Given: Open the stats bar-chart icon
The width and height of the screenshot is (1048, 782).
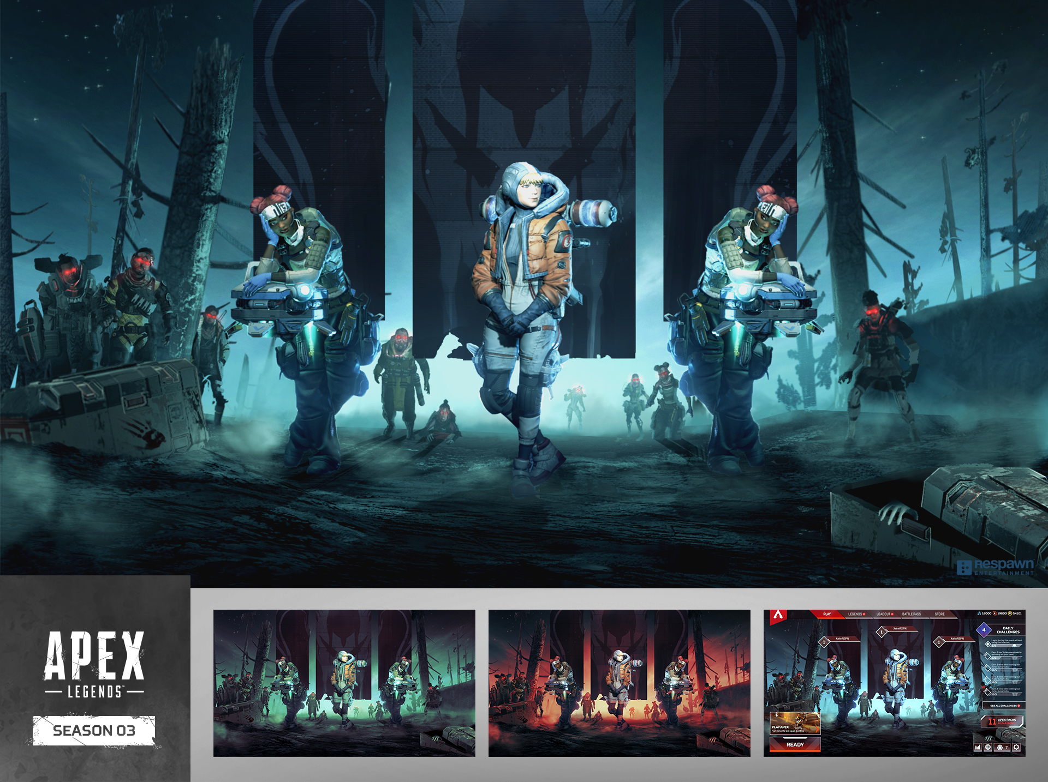Looking at the screenshot, I should pyautogui.click(x=978, y=747).
